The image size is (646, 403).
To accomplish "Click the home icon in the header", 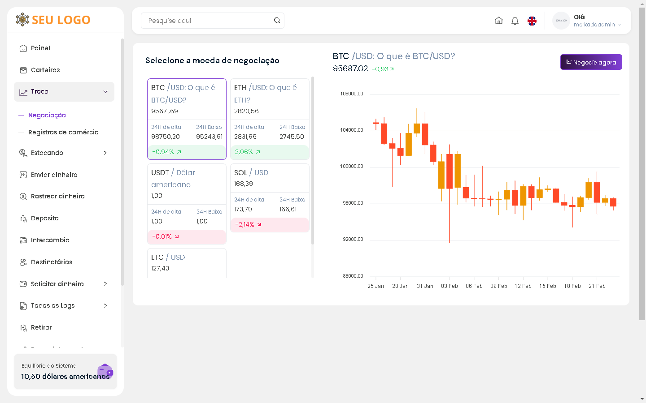I will tap(498, 21).
